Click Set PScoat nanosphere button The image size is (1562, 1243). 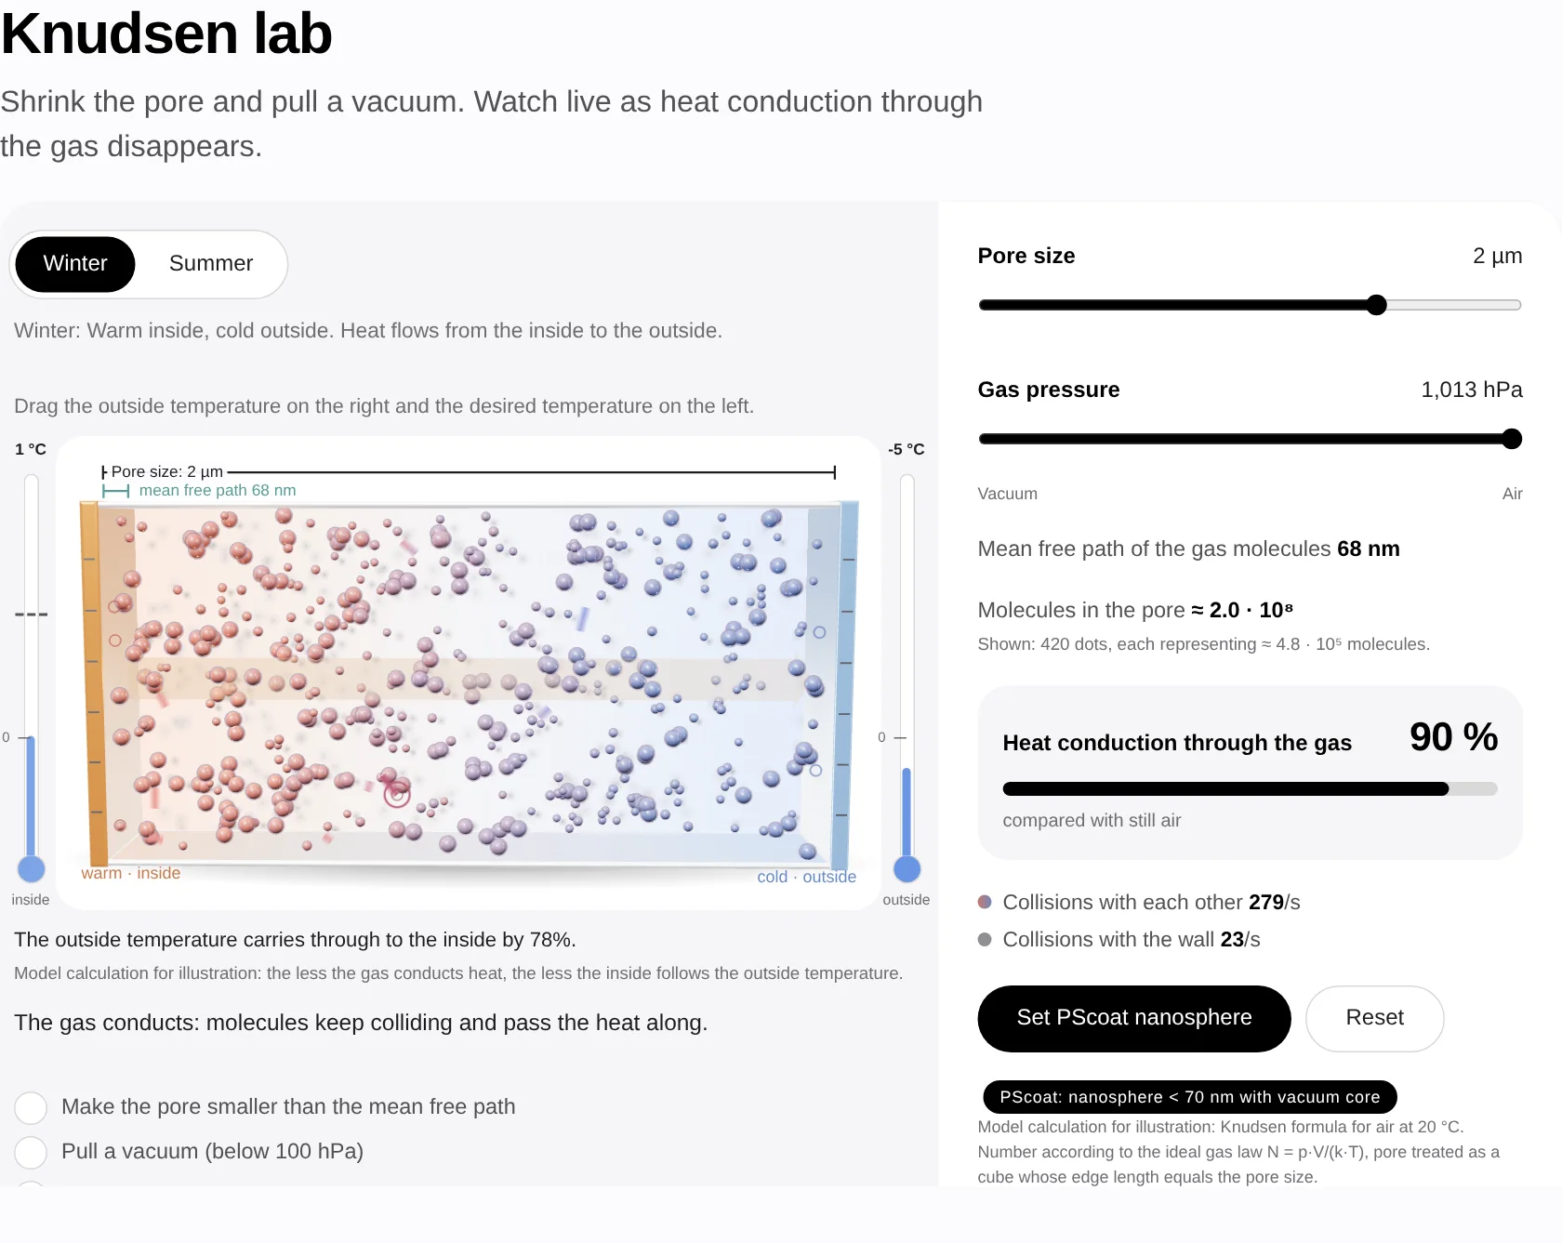coord(1134,1018)
